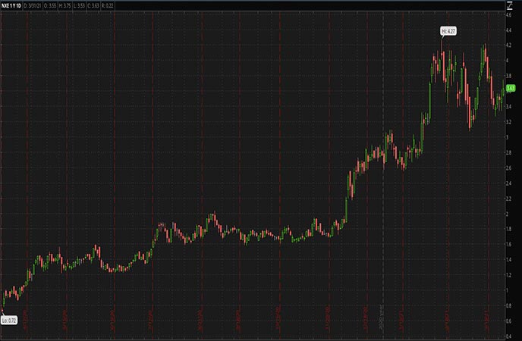Click the low price L: 3.53 in header
The image size is (522, 341).
[79, 5]
